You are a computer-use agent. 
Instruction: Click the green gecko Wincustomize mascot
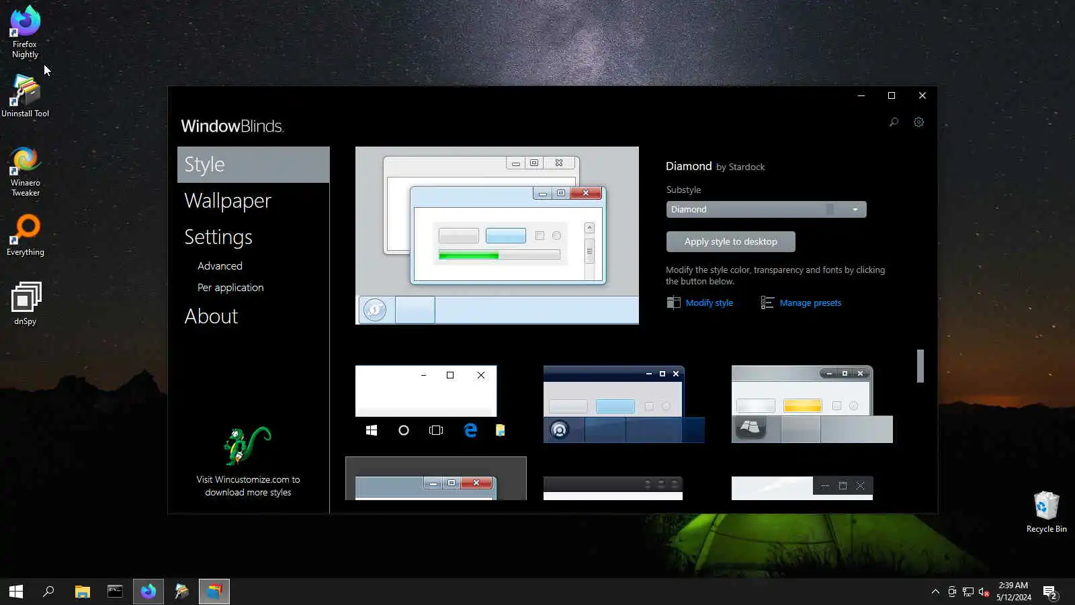point(247,445)
